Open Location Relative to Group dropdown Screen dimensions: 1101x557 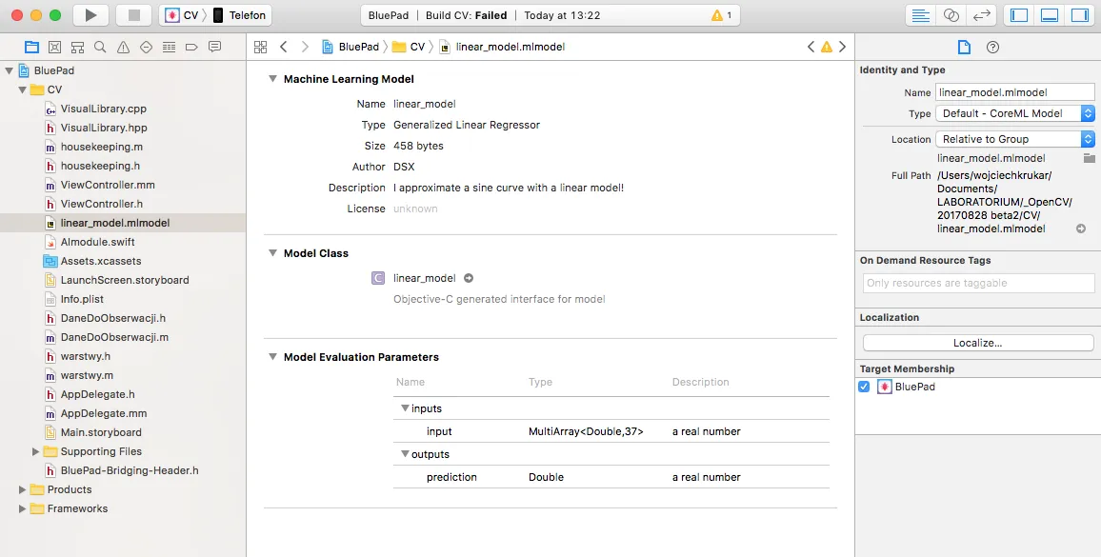[1014, 139]
